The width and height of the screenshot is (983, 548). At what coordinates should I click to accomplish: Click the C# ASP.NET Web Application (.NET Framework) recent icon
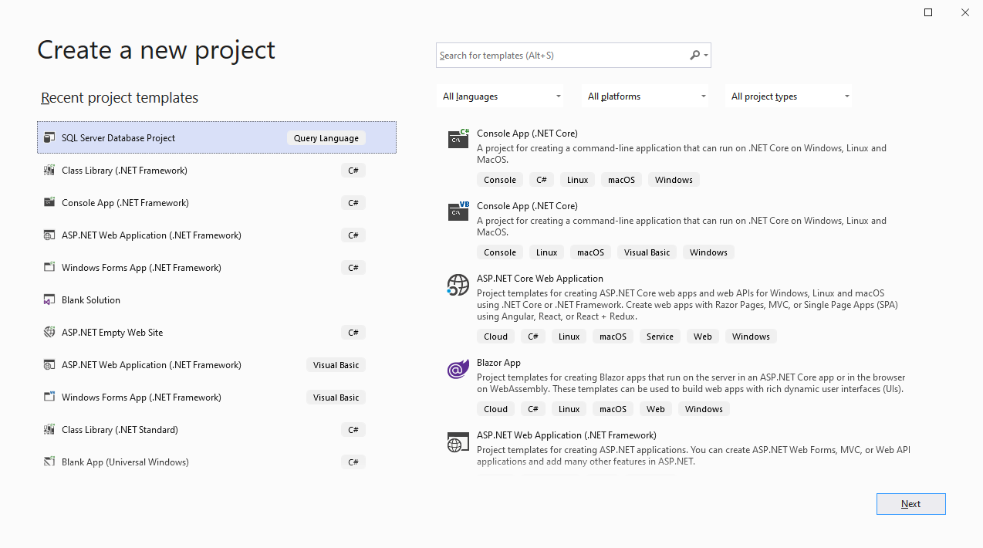[49, 235]
